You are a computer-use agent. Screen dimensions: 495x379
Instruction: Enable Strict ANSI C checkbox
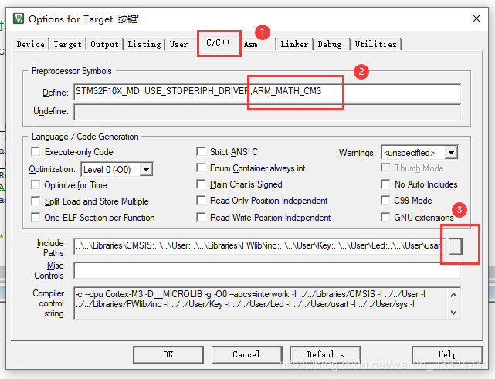(x=201, y=151)
